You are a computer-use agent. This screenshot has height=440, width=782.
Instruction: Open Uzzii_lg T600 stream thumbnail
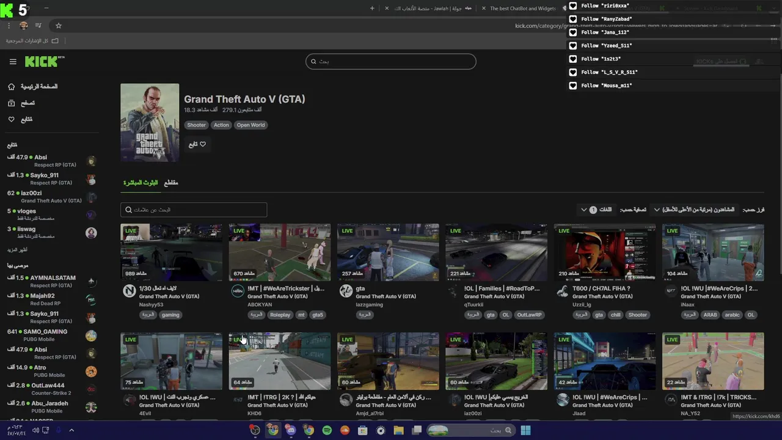tap(605, 252)
